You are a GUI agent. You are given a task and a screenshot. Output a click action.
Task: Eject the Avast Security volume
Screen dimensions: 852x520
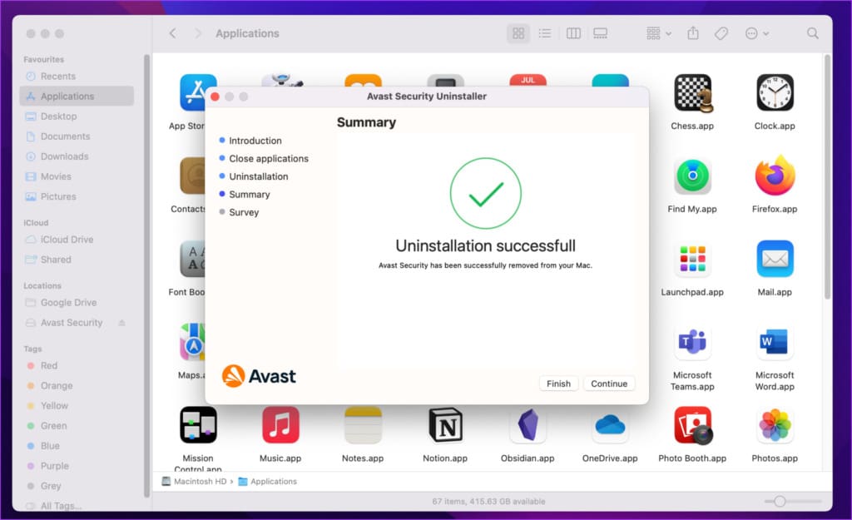pos(121,323)
